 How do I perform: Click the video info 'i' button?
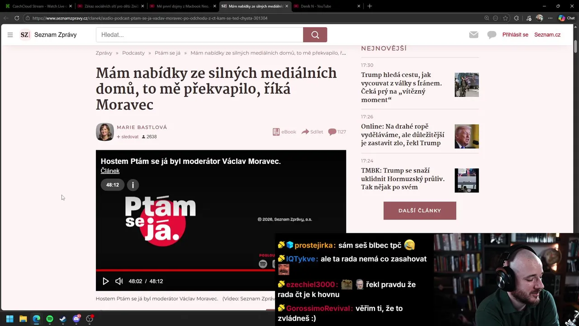click(133, 185)
